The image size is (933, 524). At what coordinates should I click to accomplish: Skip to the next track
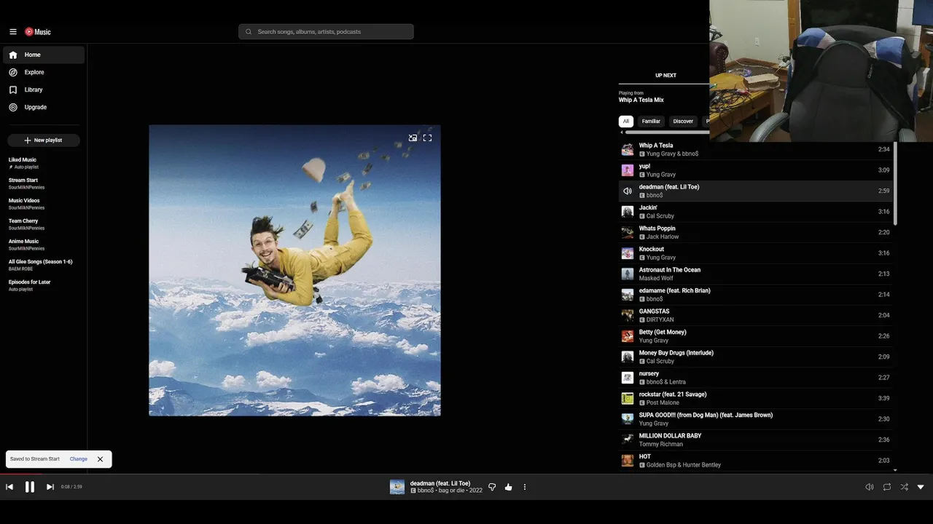point(50,487)
